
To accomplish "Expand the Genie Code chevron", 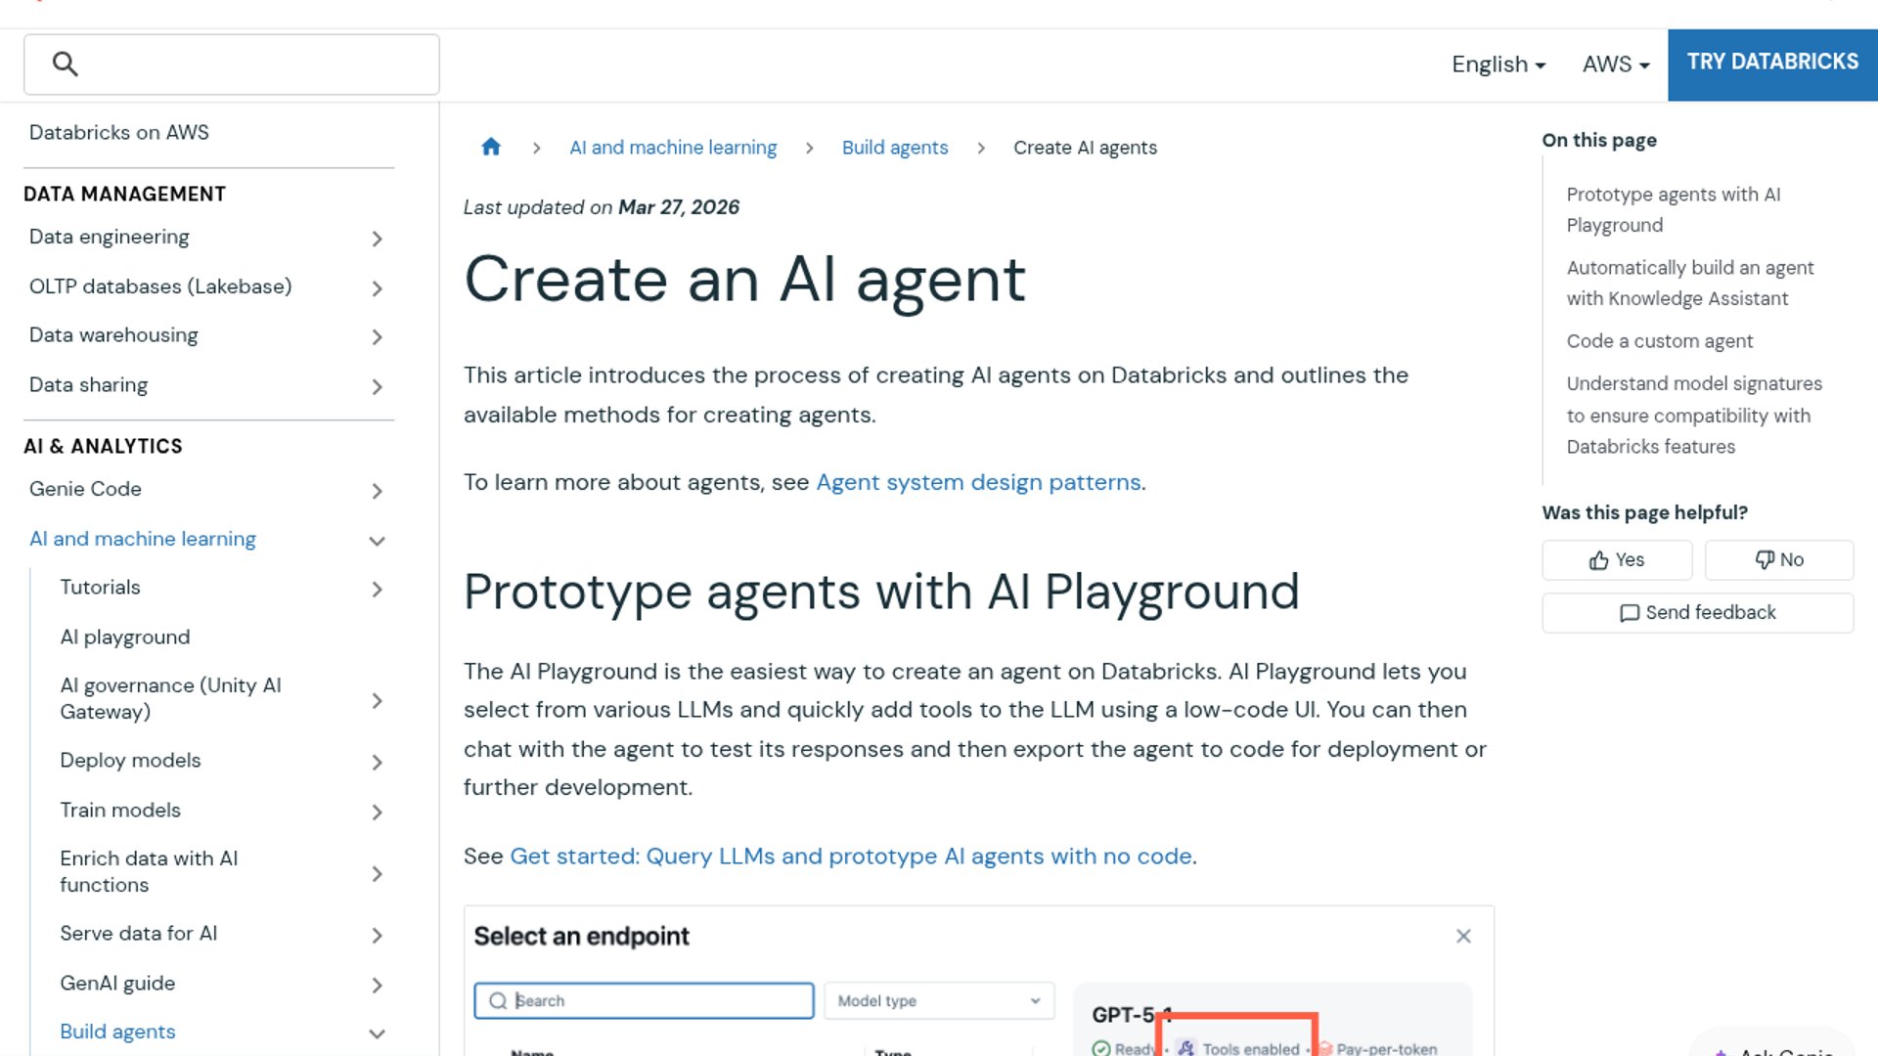I will (x=377, y=491).
